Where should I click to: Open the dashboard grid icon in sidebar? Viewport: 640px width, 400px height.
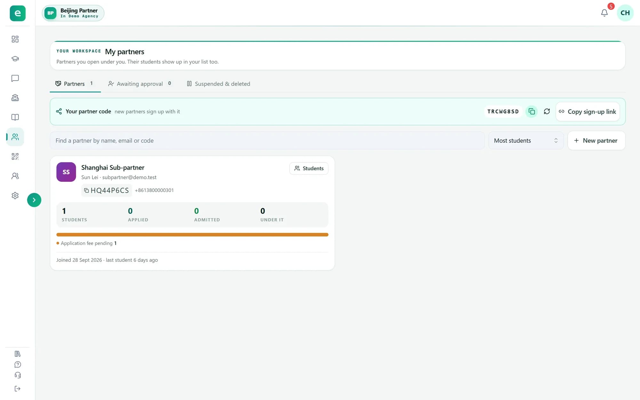click(15, 39)
